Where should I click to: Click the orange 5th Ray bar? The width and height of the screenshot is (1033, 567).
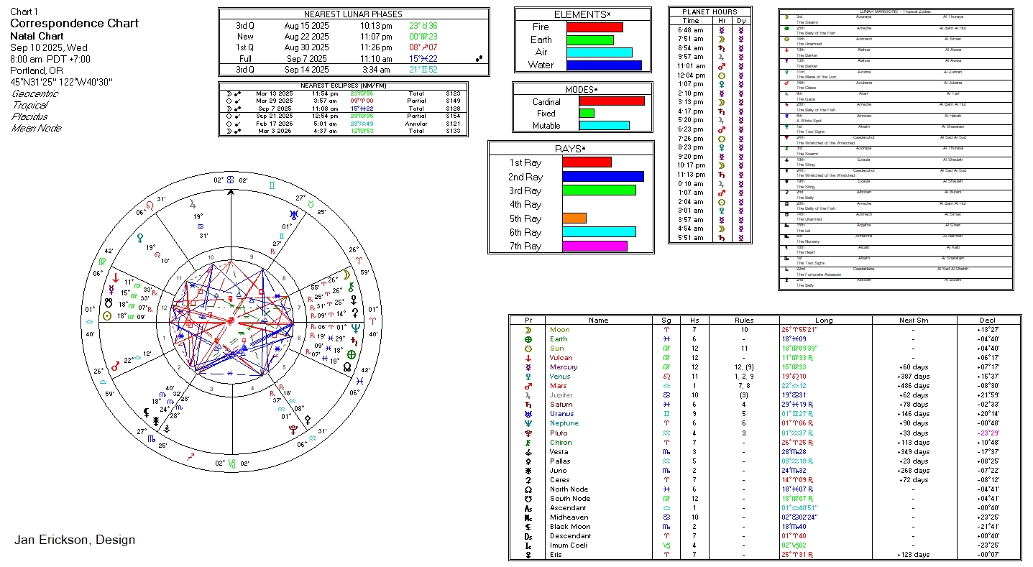(574, 218)
